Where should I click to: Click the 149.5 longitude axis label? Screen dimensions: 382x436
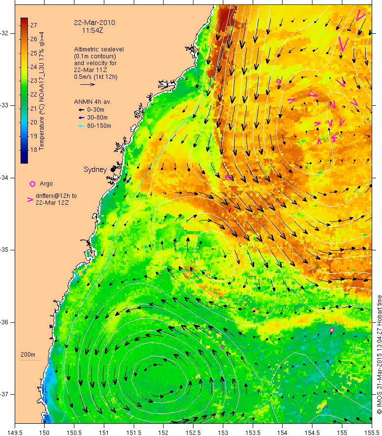click(x=15, y=433)
